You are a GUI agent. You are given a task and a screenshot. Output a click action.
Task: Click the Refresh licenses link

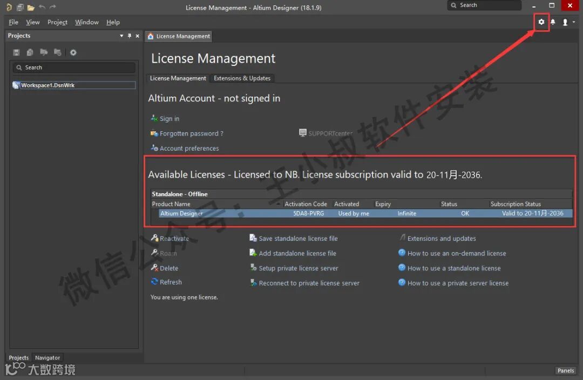pyautogui.click(x=167, y=282)
